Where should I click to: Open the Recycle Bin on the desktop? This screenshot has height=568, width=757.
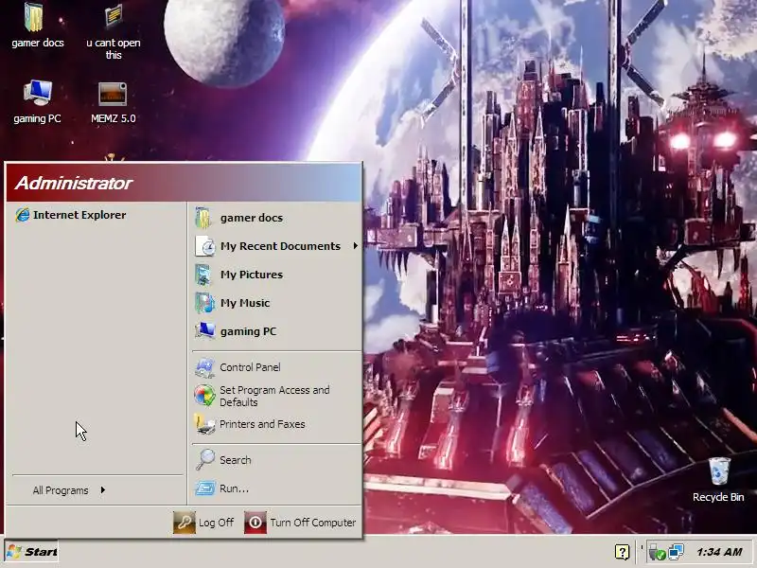(719, 470)
